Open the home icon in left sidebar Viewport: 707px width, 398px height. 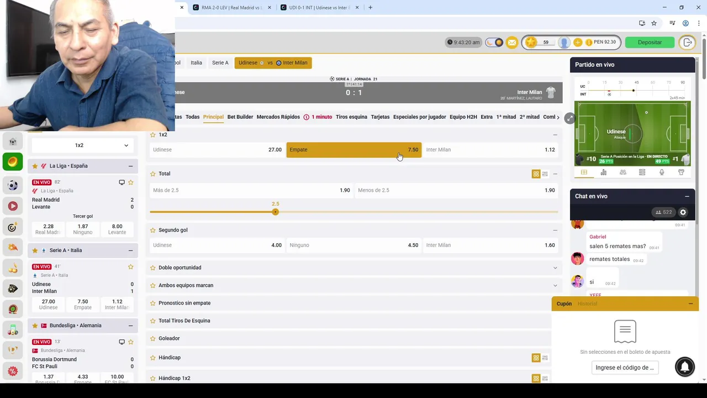[13, 142]
